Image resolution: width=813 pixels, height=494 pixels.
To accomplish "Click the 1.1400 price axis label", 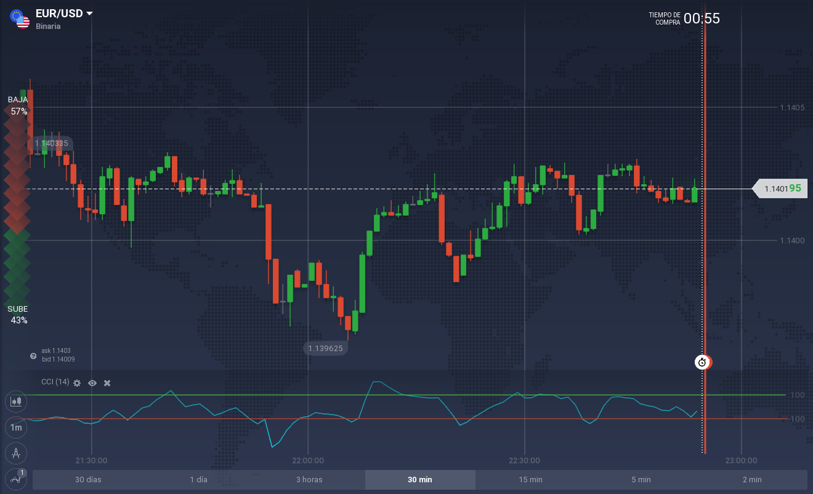I will pyautogui.click(x=791, y=240).
